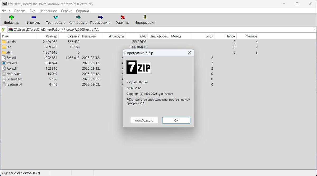Click the Копировать arrow icon
This screenshot has height=176, width=317.
point(78,17)
